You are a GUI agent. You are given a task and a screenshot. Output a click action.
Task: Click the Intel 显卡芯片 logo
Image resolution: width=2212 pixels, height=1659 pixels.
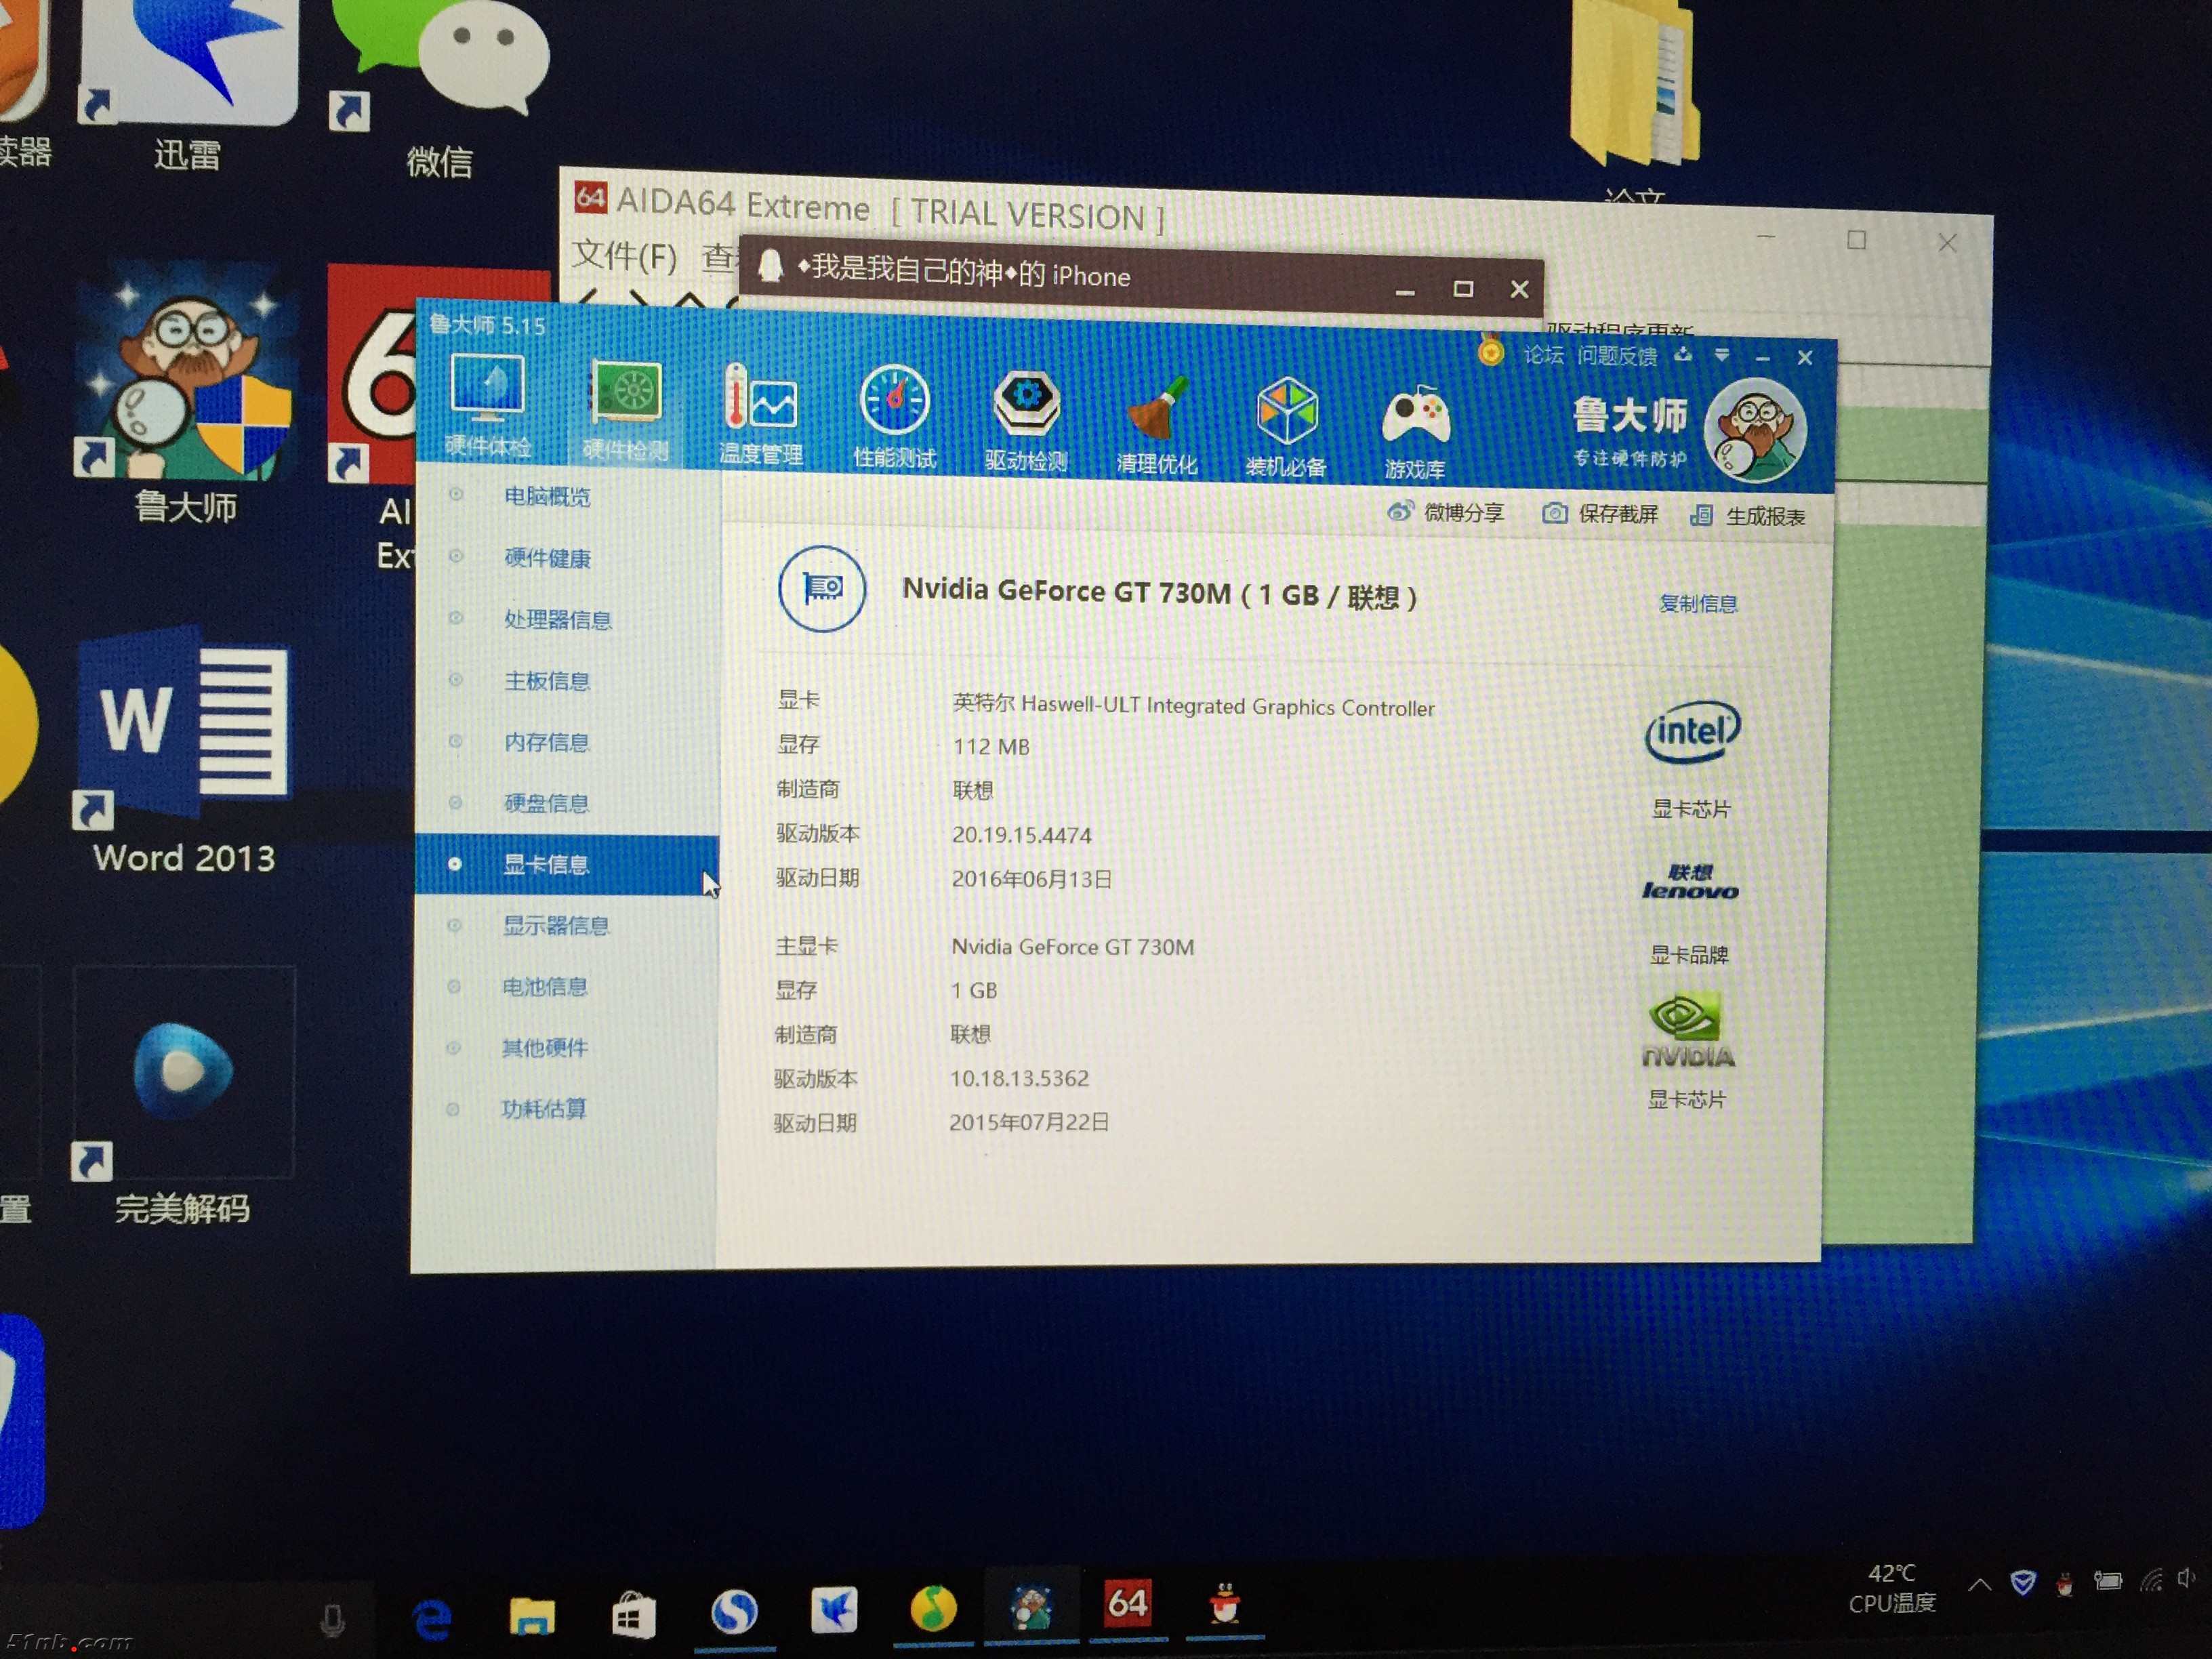tap(1692, 732)
